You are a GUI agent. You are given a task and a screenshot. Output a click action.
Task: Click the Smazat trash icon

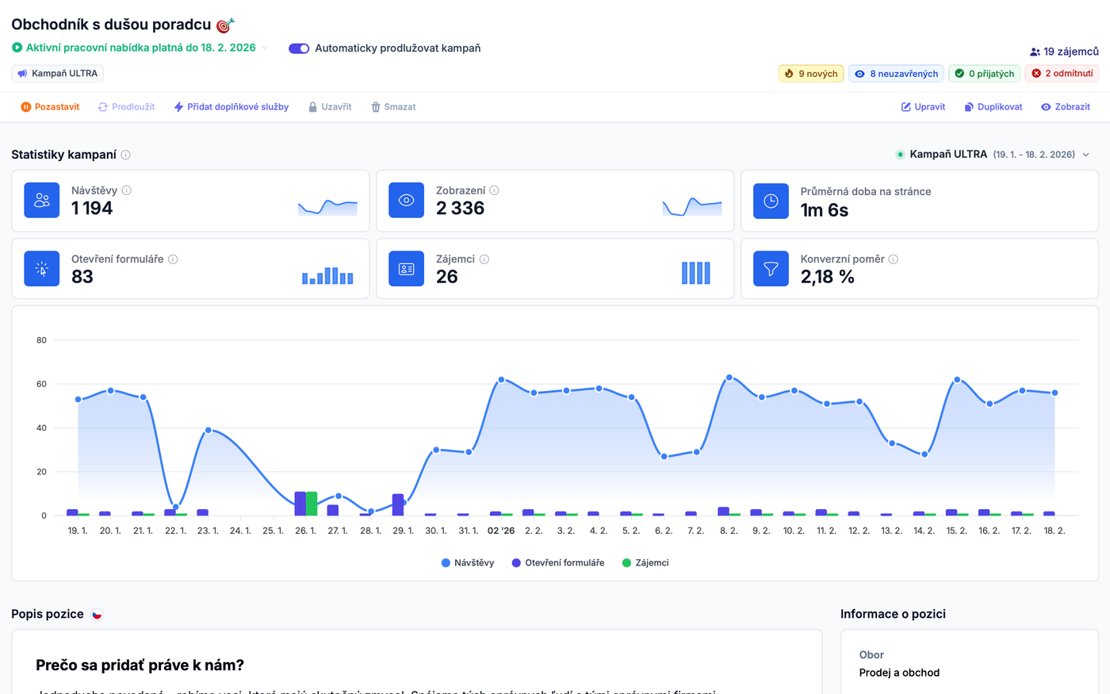(376, 107)
